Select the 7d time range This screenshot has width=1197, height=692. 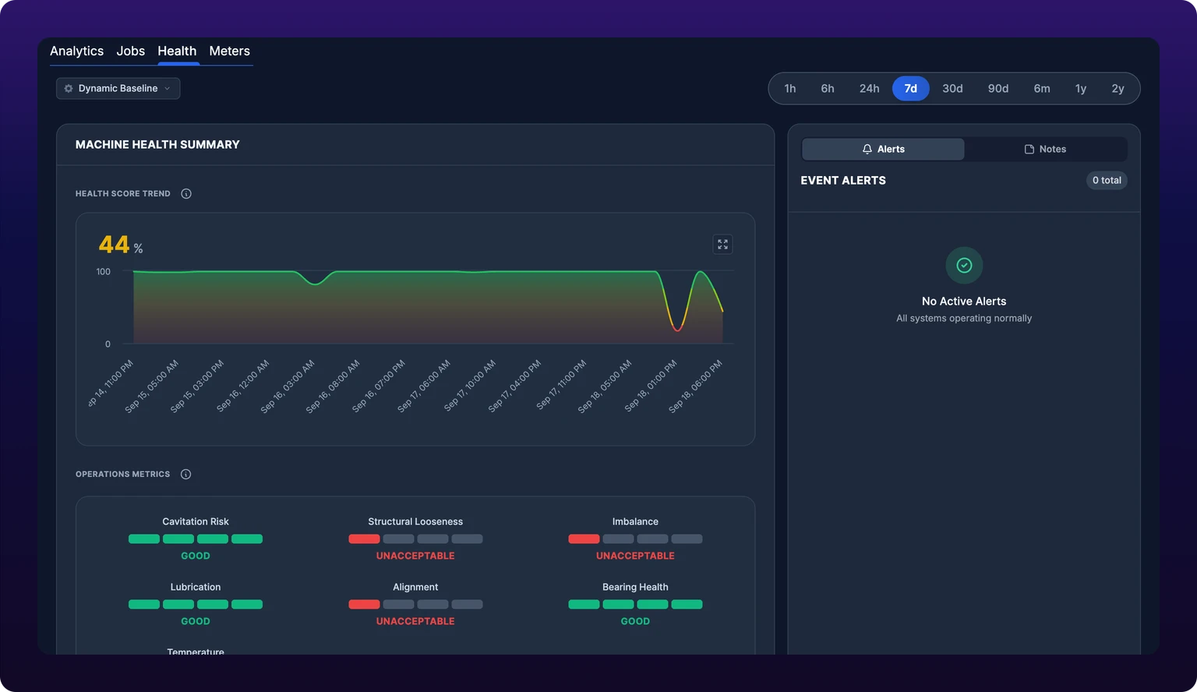pyautogui.click(x=911, y=88)
